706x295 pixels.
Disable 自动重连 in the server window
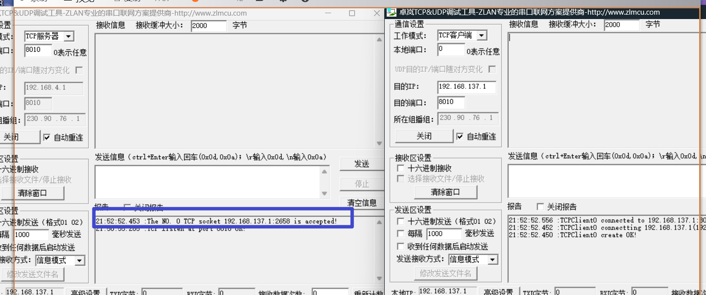47,137
